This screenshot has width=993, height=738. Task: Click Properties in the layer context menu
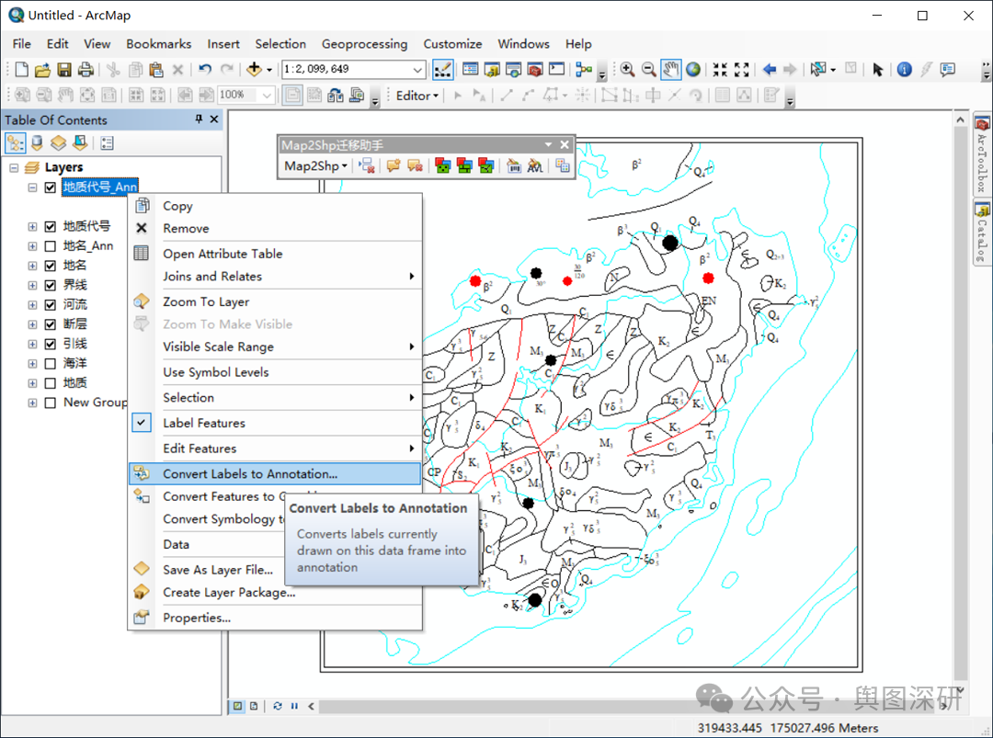[x=197, y=618]
